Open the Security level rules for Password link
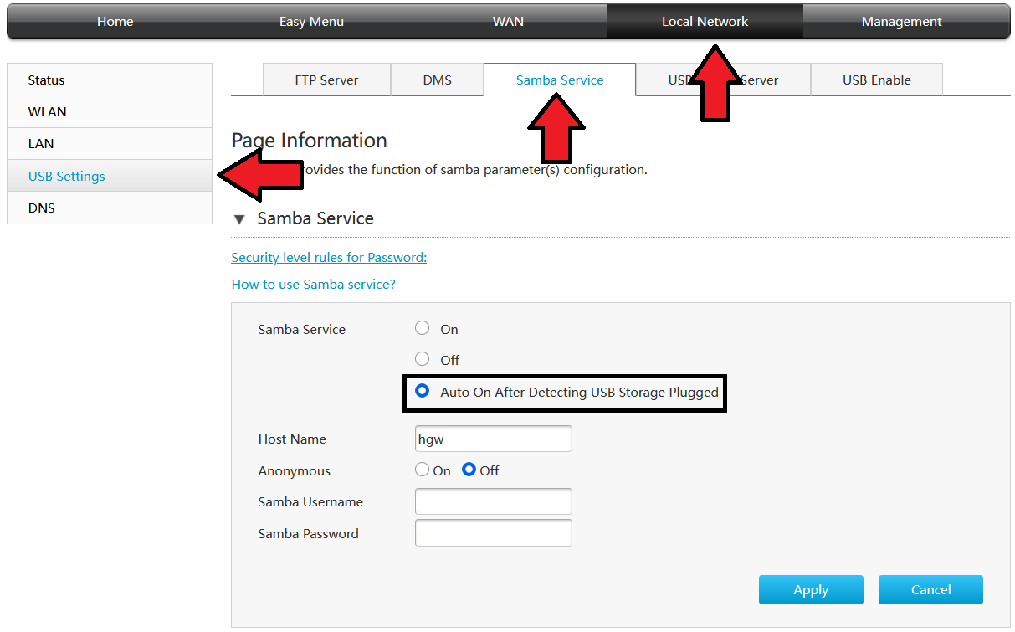The height and width of the screenshot is (632, 1015). tap(328, 257)
